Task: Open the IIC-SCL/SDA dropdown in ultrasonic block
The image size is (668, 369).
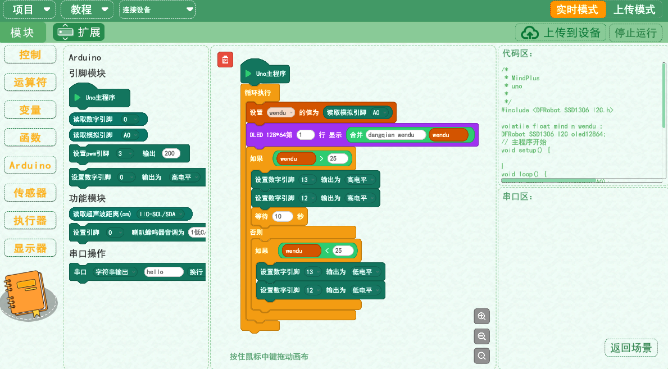Action: point(161,214)
